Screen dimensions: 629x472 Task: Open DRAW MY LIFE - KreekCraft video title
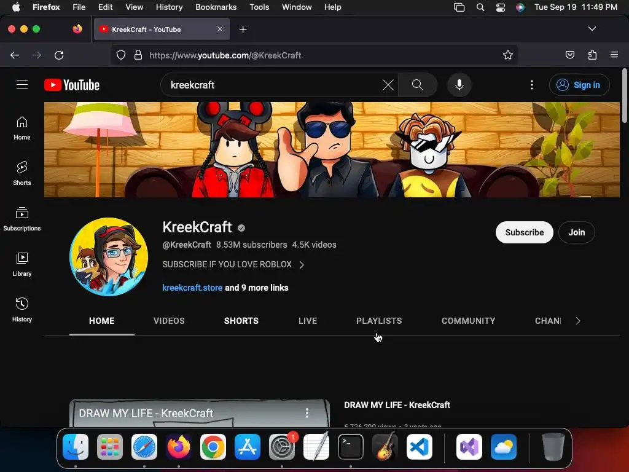397,405
